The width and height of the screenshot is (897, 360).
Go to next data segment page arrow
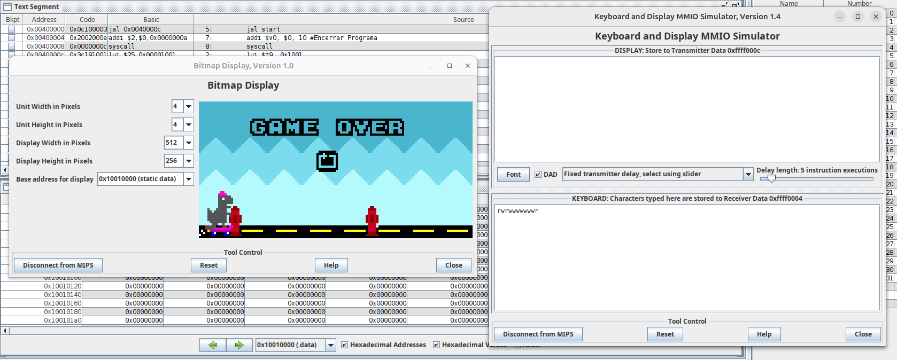pos(239,345)
